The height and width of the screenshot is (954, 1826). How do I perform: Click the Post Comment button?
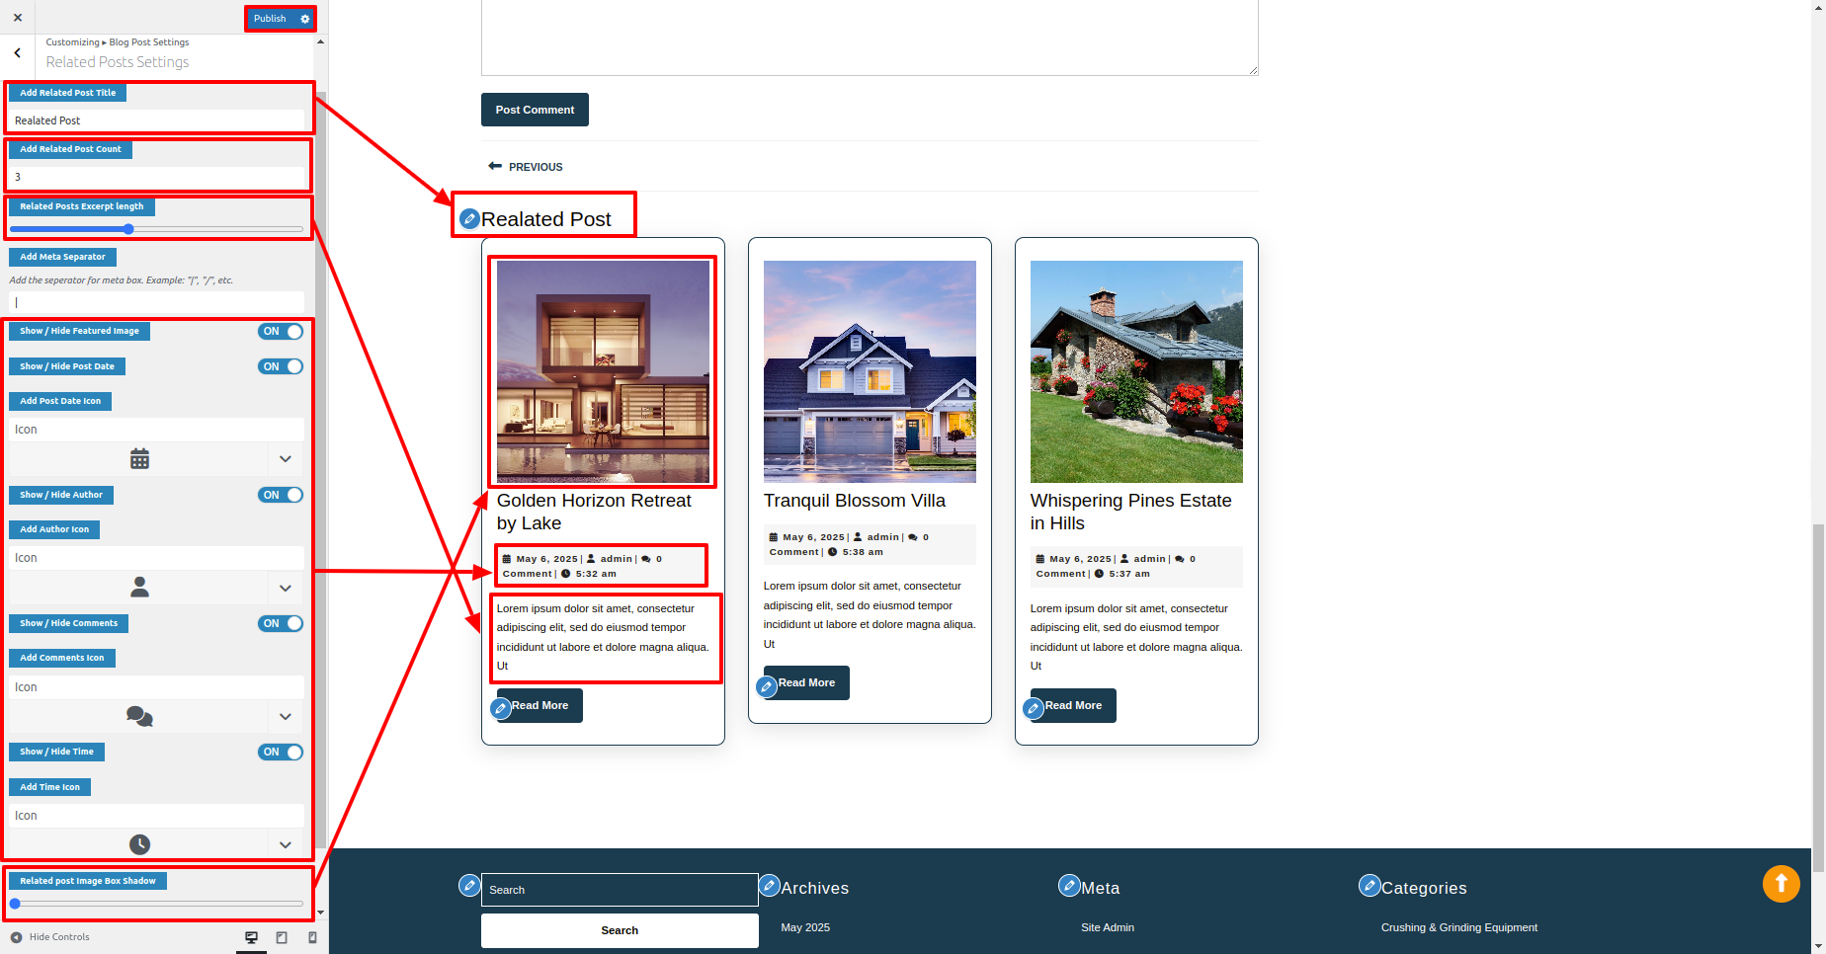pyautogui.click(x=535, y=110)
